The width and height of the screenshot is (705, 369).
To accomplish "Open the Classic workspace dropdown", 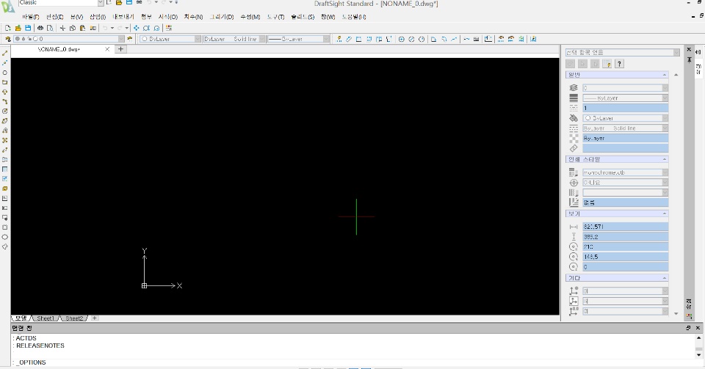I will click(x=101, y=3).
